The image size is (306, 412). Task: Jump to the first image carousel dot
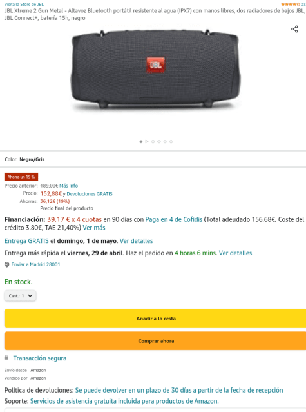(x=141, y=142)
